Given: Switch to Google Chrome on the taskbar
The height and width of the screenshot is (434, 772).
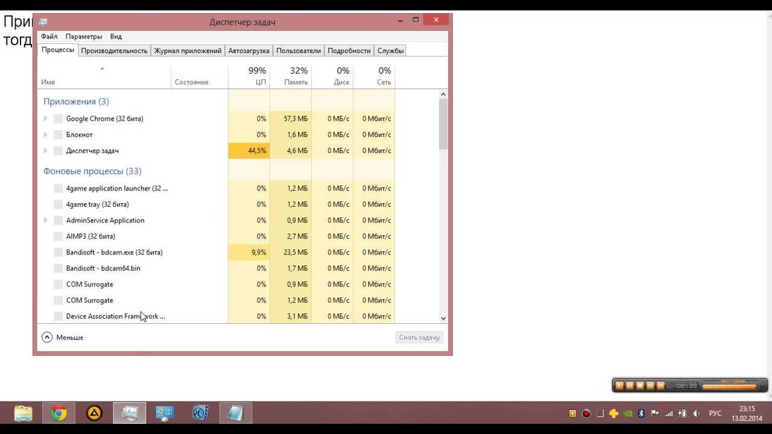Looking at the screenshot, I should pos(59,414).
